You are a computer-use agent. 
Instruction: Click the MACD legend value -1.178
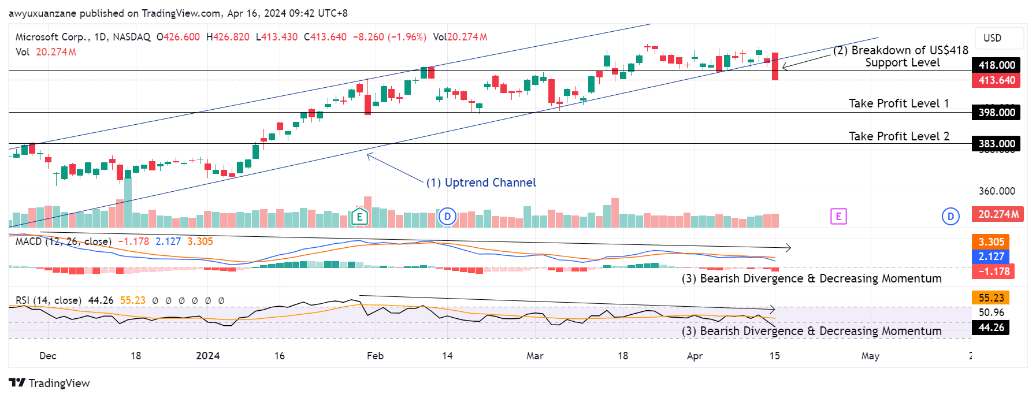(x=133, y=241)
